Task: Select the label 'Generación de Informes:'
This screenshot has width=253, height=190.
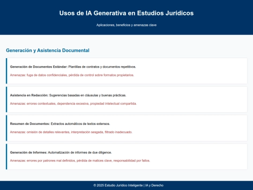Action: point(29,152)
